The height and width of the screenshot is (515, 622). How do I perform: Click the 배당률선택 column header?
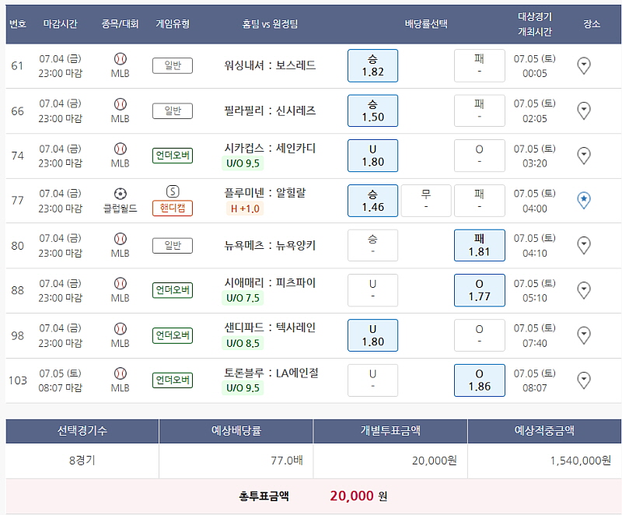tap(426, 24)
